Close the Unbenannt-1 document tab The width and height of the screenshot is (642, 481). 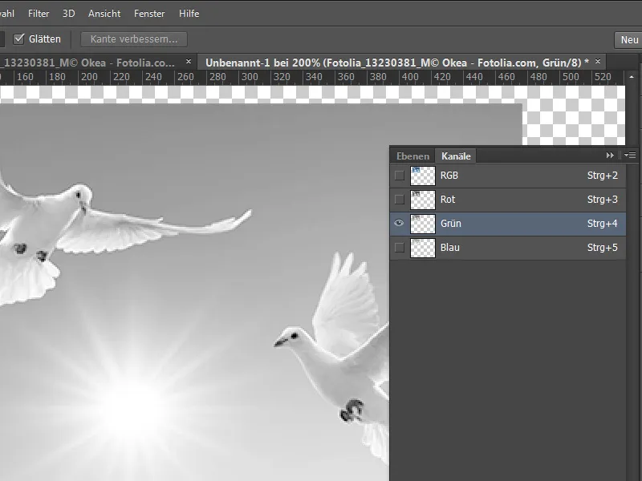598,62
